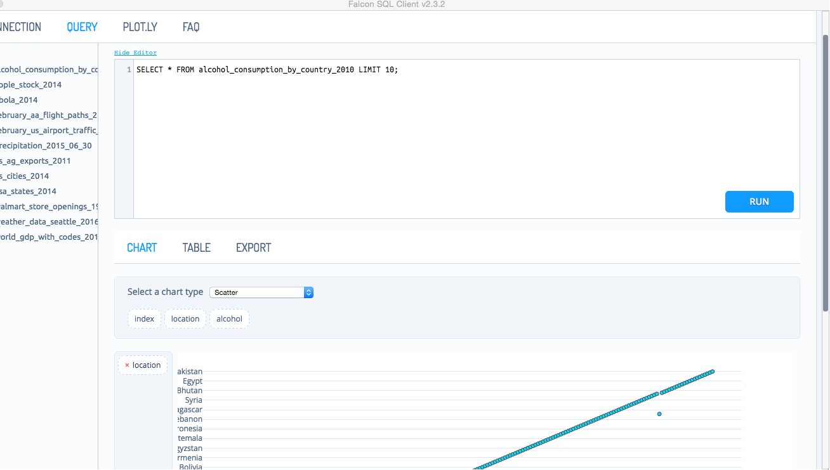Select the weather_data_seattle_2016 table
The image size is (830, 470).
click(49, 221)
